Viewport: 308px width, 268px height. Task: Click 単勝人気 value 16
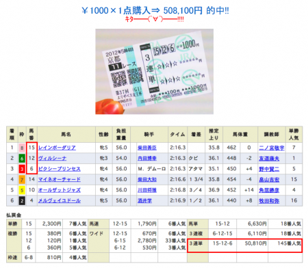294,200
